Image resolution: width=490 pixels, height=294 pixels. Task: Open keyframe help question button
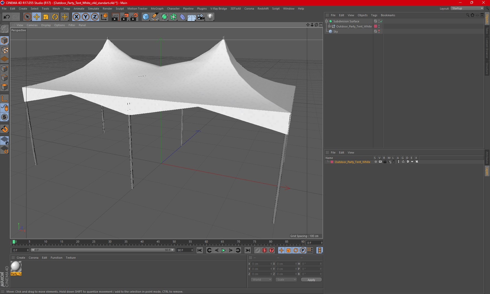272,250
